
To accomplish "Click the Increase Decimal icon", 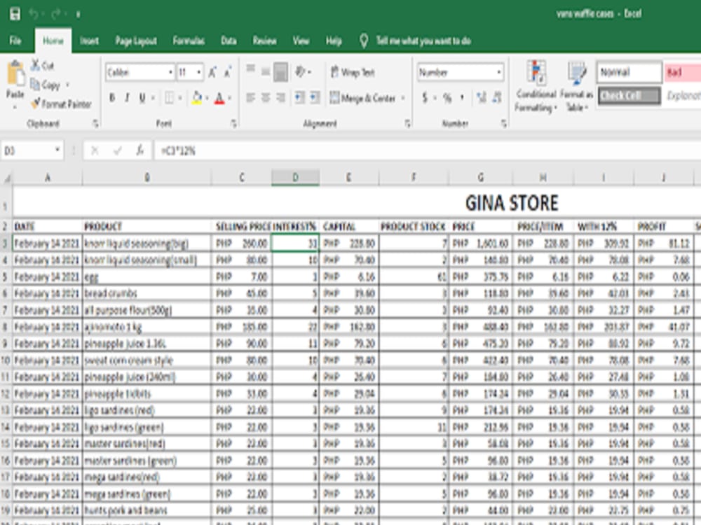I will tap(481, 97).
